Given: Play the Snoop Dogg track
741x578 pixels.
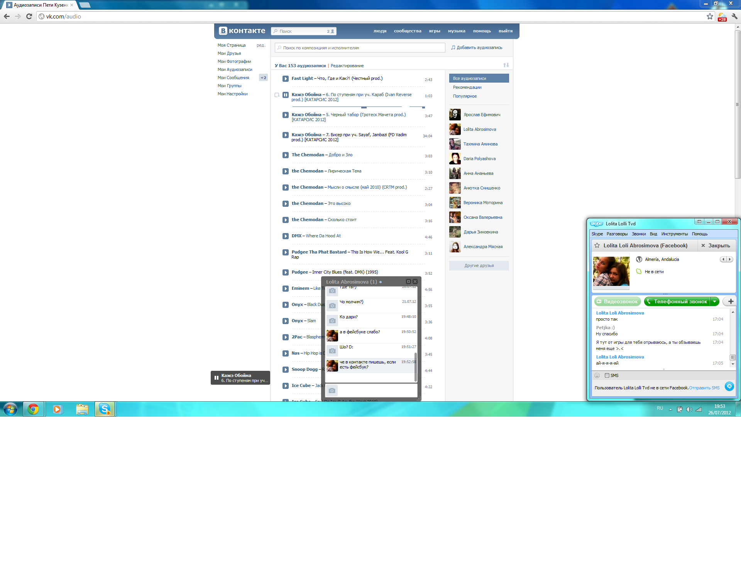Looking at the screenshot, I should pos(286,370).
